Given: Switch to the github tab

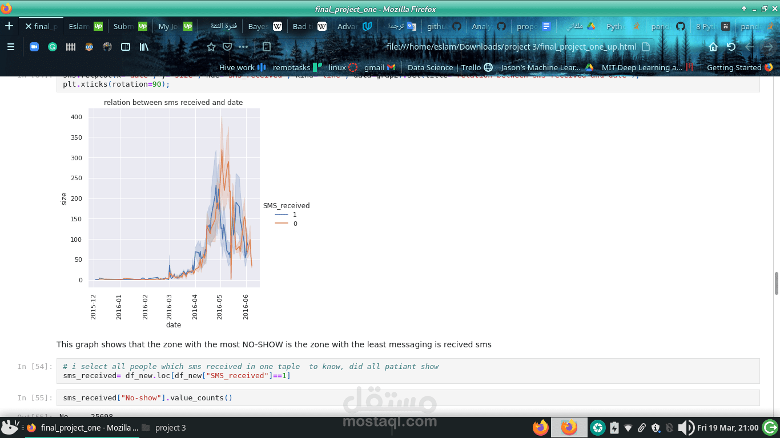Looking at the screenshot, I should [444, 26].
